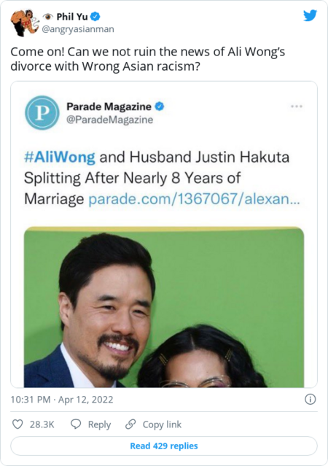Click the Read 429 replies button
The height and width of the screenshot is (466, 328).
pos(164,446)
